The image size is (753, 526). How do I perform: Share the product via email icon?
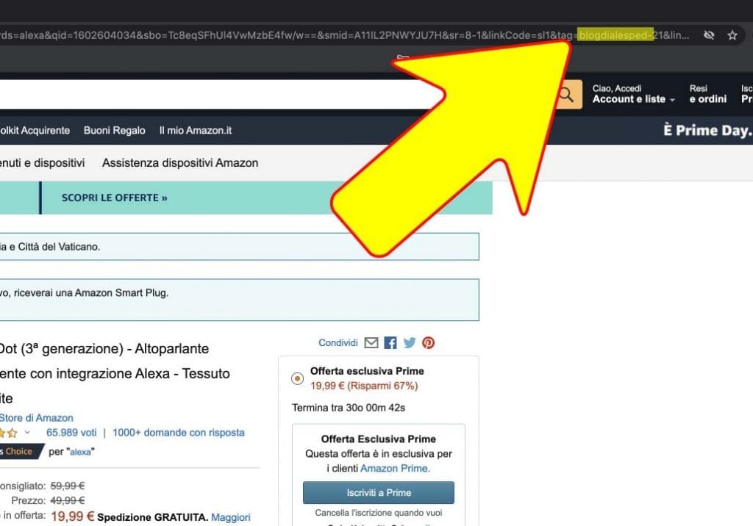click(x=372, y=342)
